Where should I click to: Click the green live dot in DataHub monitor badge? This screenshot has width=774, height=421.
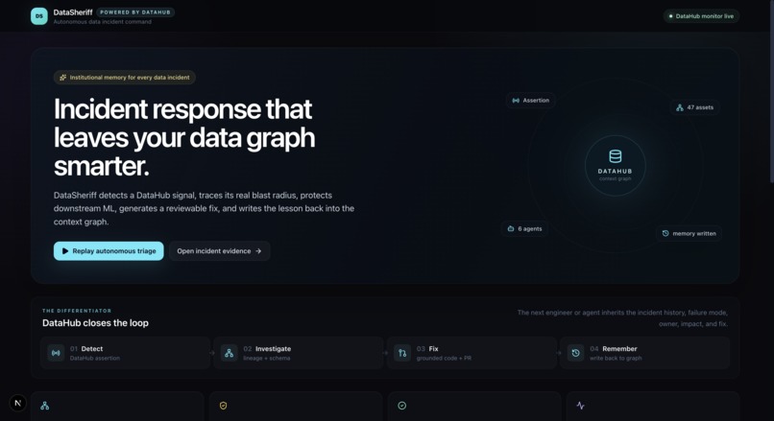click(670, 16)
